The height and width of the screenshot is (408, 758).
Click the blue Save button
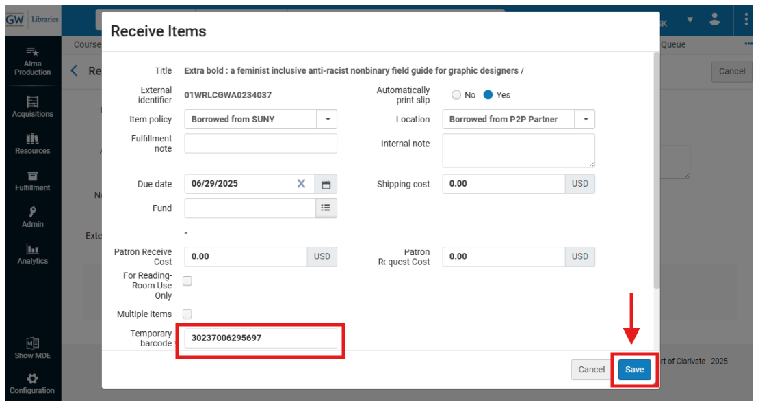point(634,370)
